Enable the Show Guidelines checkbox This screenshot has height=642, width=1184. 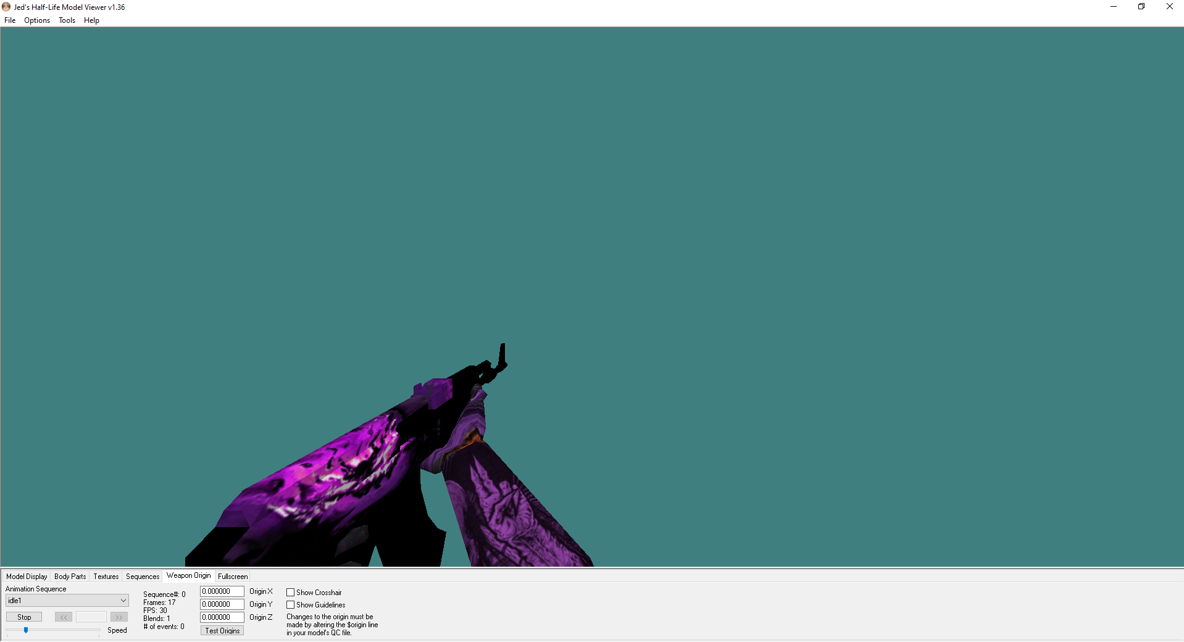coord(290,605)
